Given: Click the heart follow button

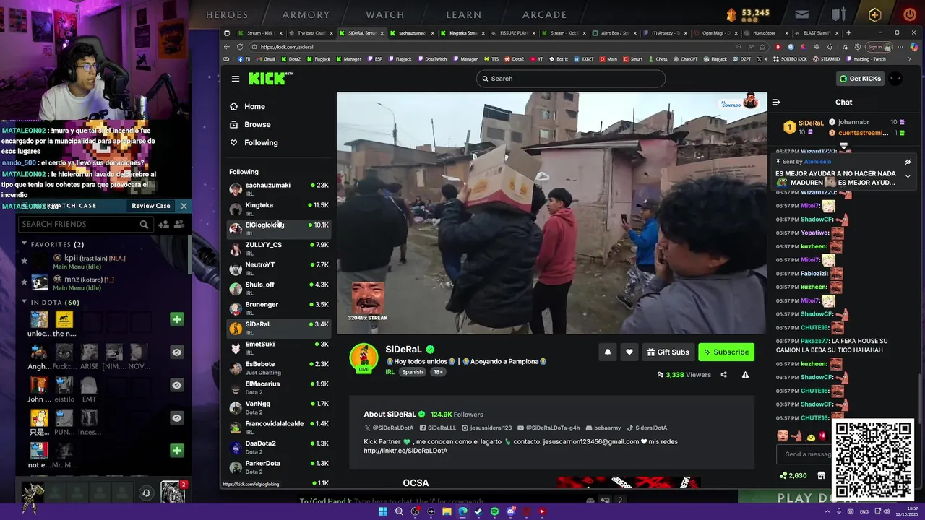Looking at the screenshot, I should (629, 352).
